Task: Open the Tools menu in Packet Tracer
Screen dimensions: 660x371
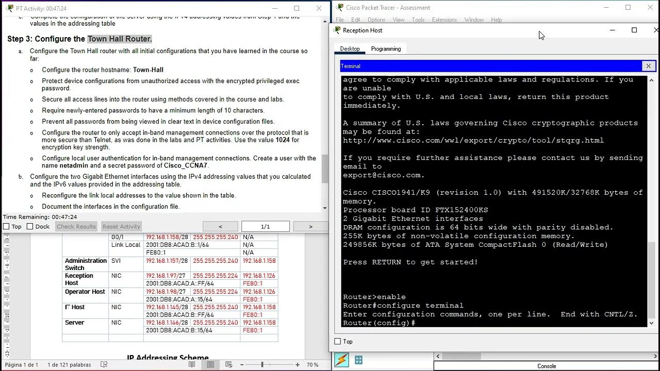Action: (x=418, y=20)
